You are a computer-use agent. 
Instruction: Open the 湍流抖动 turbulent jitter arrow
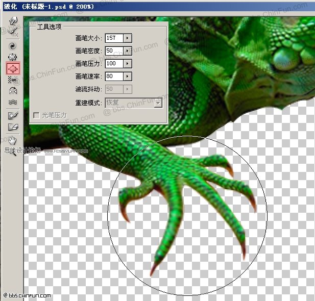point(127,89)
